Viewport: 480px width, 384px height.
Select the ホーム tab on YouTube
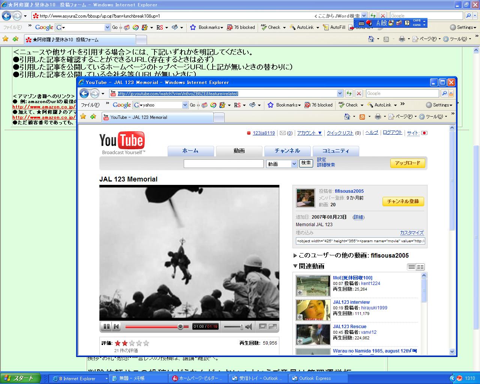[x=190, y=151]
